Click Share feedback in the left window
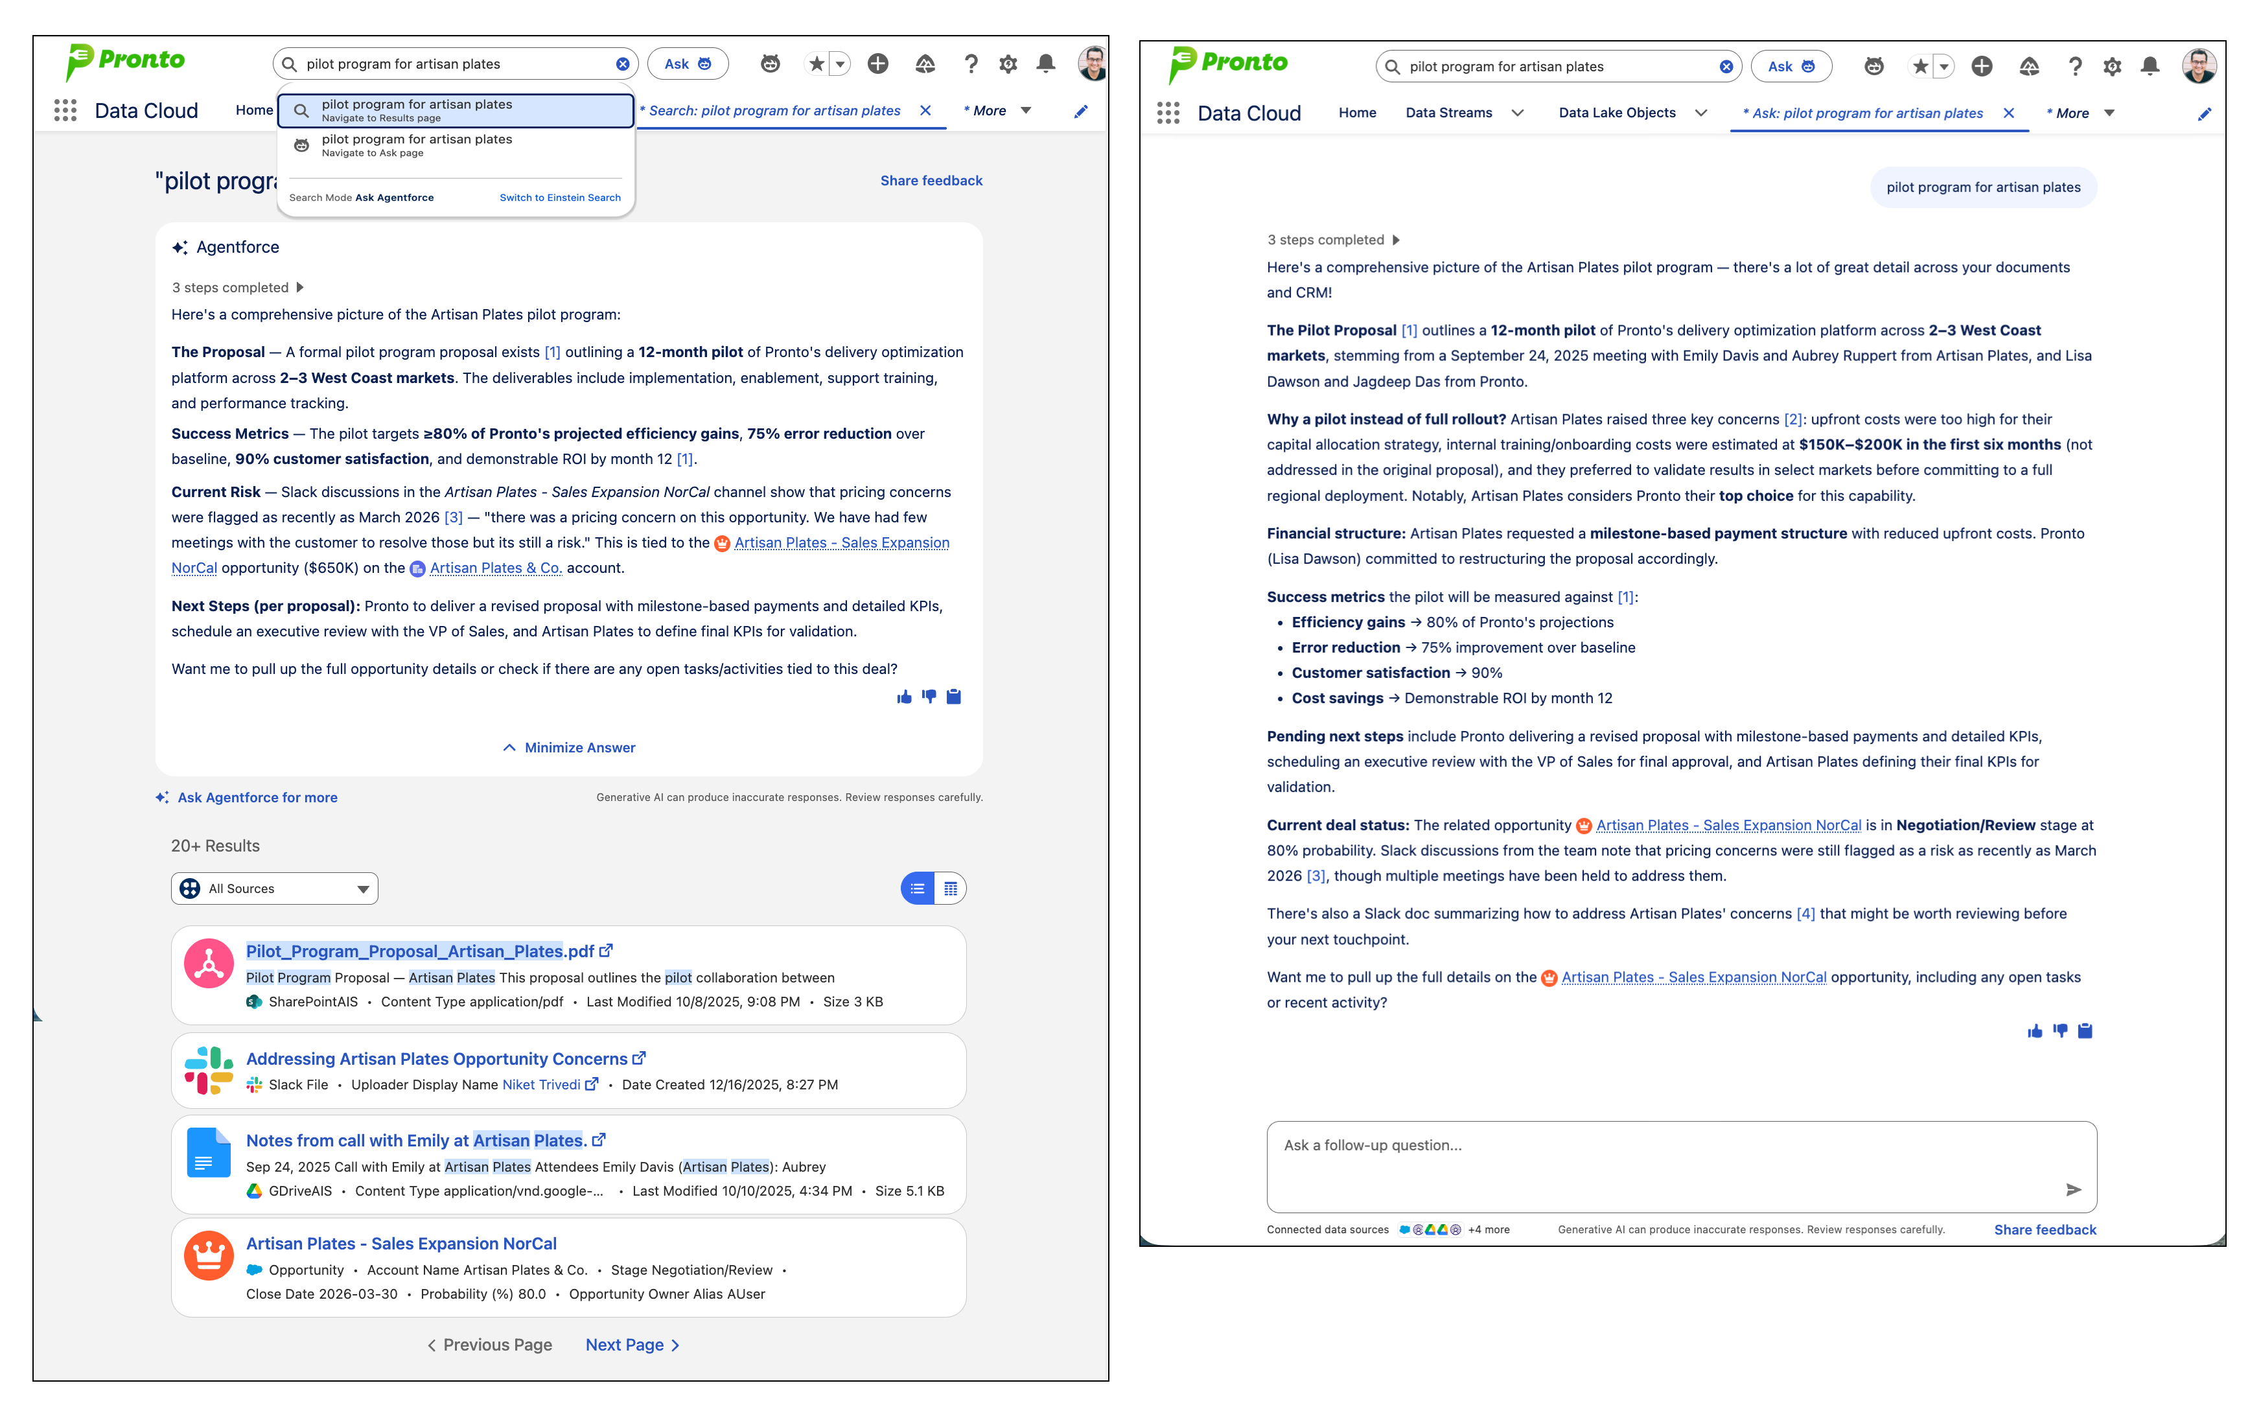This screenshot has height=1405, width=2250. pos(931,181)
